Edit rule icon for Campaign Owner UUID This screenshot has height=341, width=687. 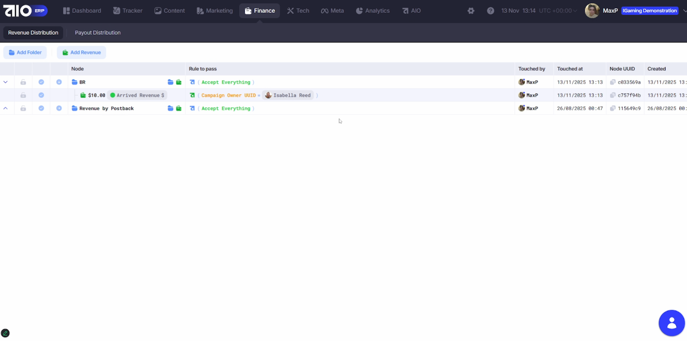pos(192,95)
